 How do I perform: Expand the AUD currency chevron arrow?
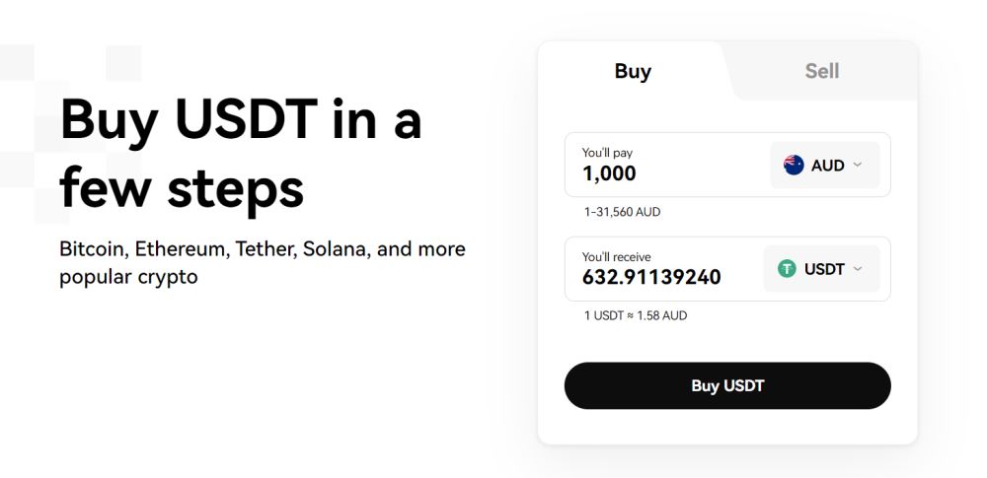click(858, 165)
